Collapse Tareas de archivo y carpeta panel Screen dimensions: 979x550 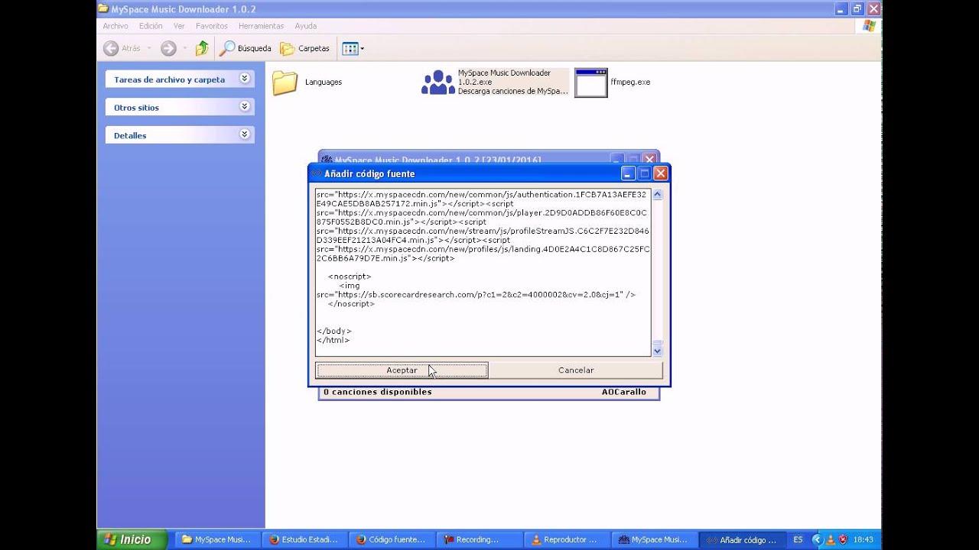click(245, 79)
